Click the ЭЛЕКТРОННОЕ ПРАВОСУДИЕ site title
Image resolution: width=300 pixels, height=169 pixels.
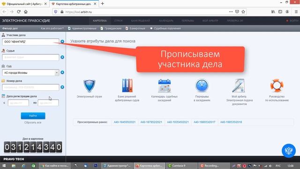pyautogui.click(x=26, y=21)
